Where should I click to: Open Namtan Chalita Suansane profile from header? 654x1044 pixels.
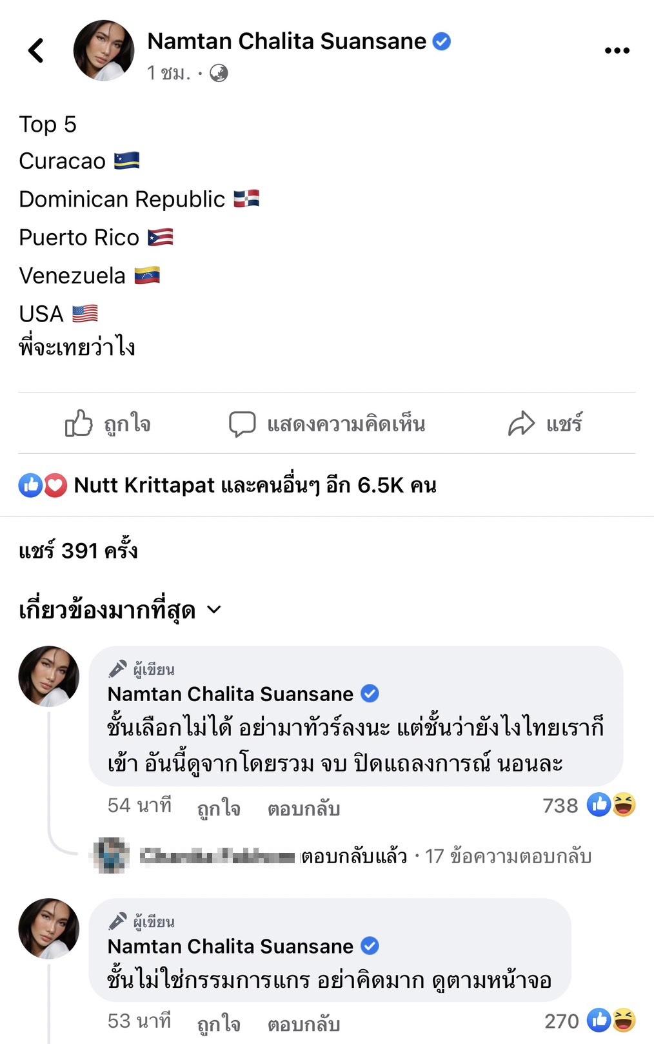coord(286,41)
